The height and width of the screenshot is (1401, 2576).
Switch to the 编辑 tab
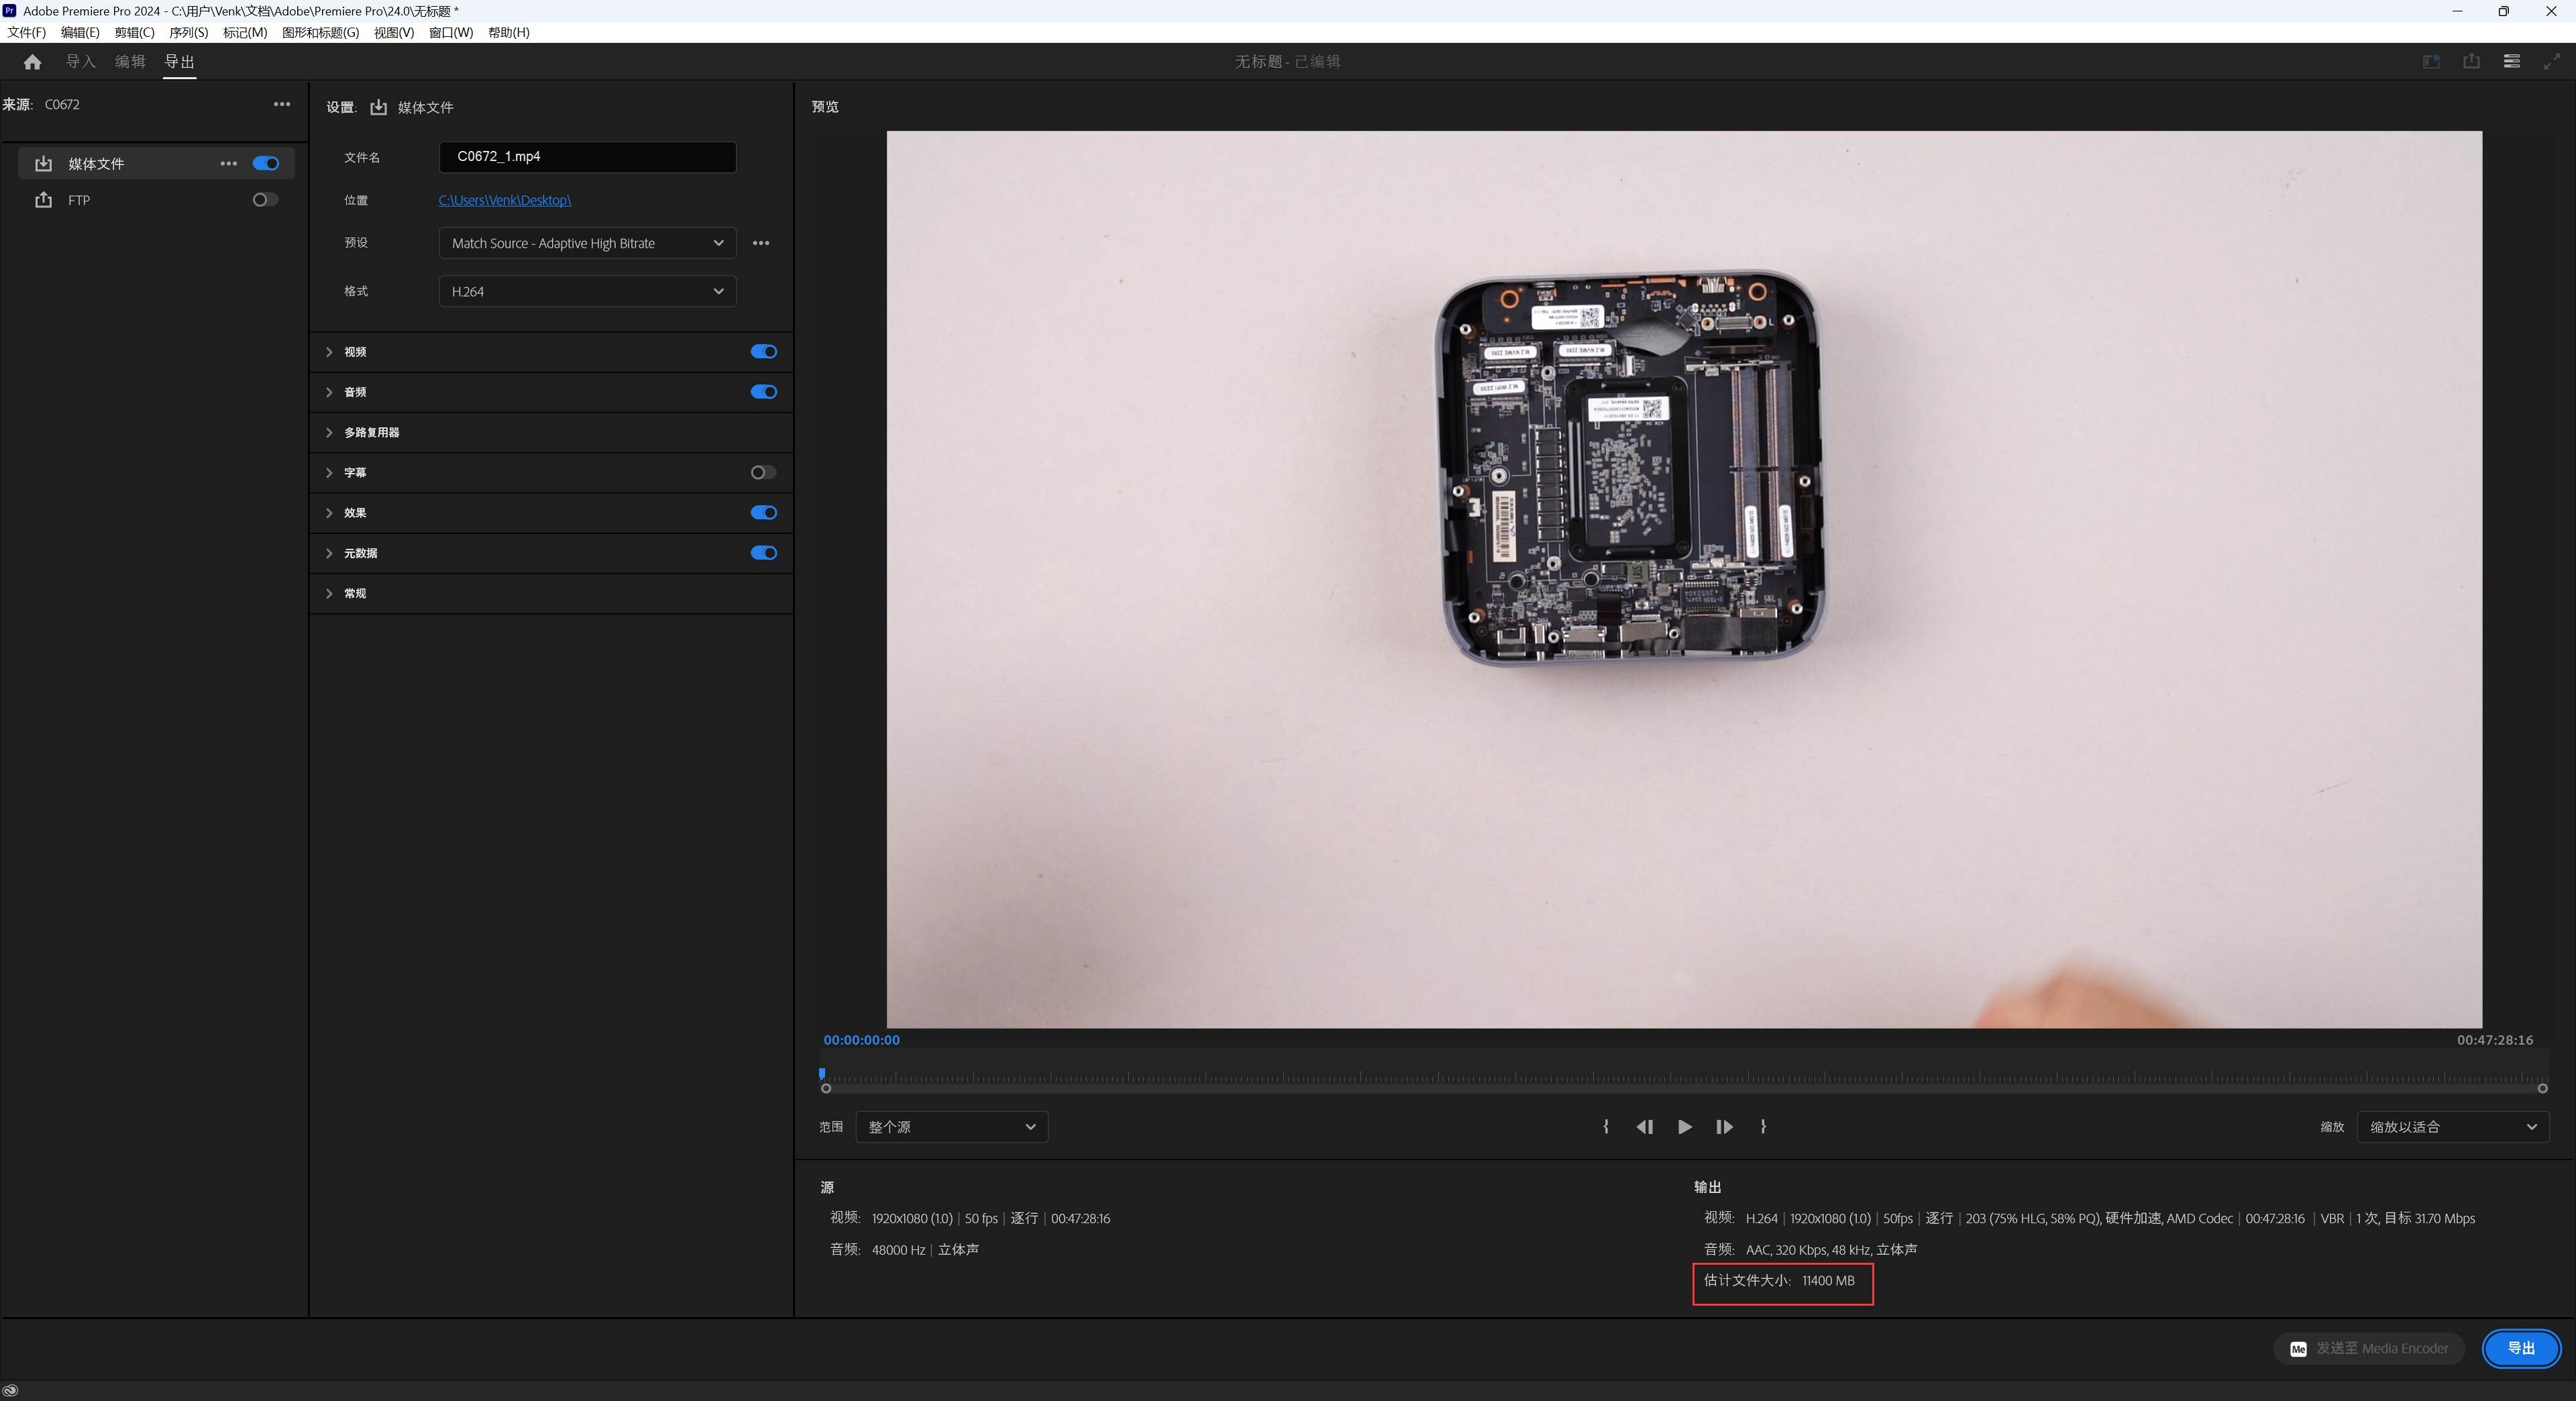pyautogui.click(x=130, y=62)
